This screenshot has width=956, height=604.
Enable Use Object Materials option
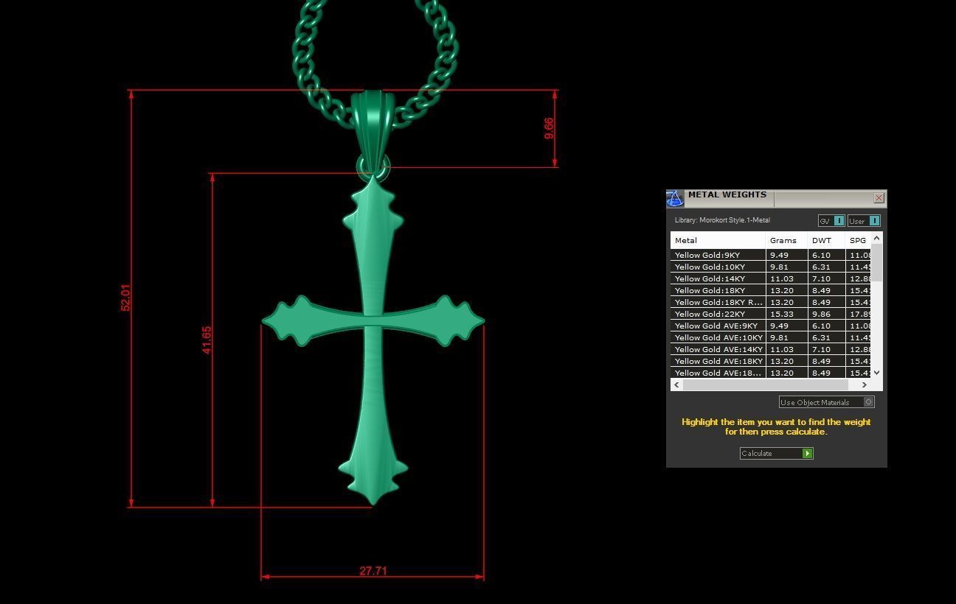[827, 402]
